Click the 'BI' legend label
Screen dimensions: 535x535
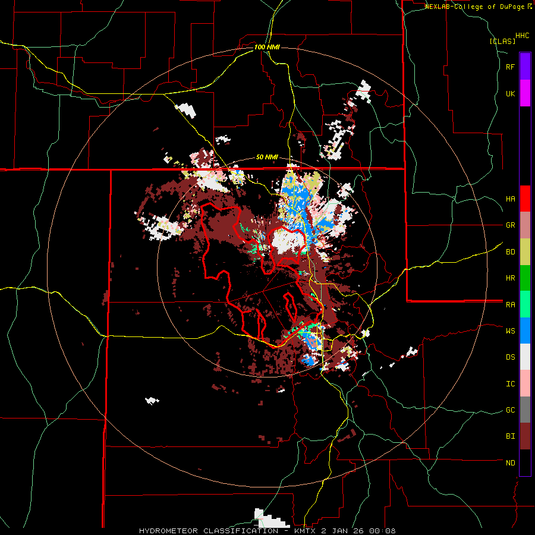[511, 436]
